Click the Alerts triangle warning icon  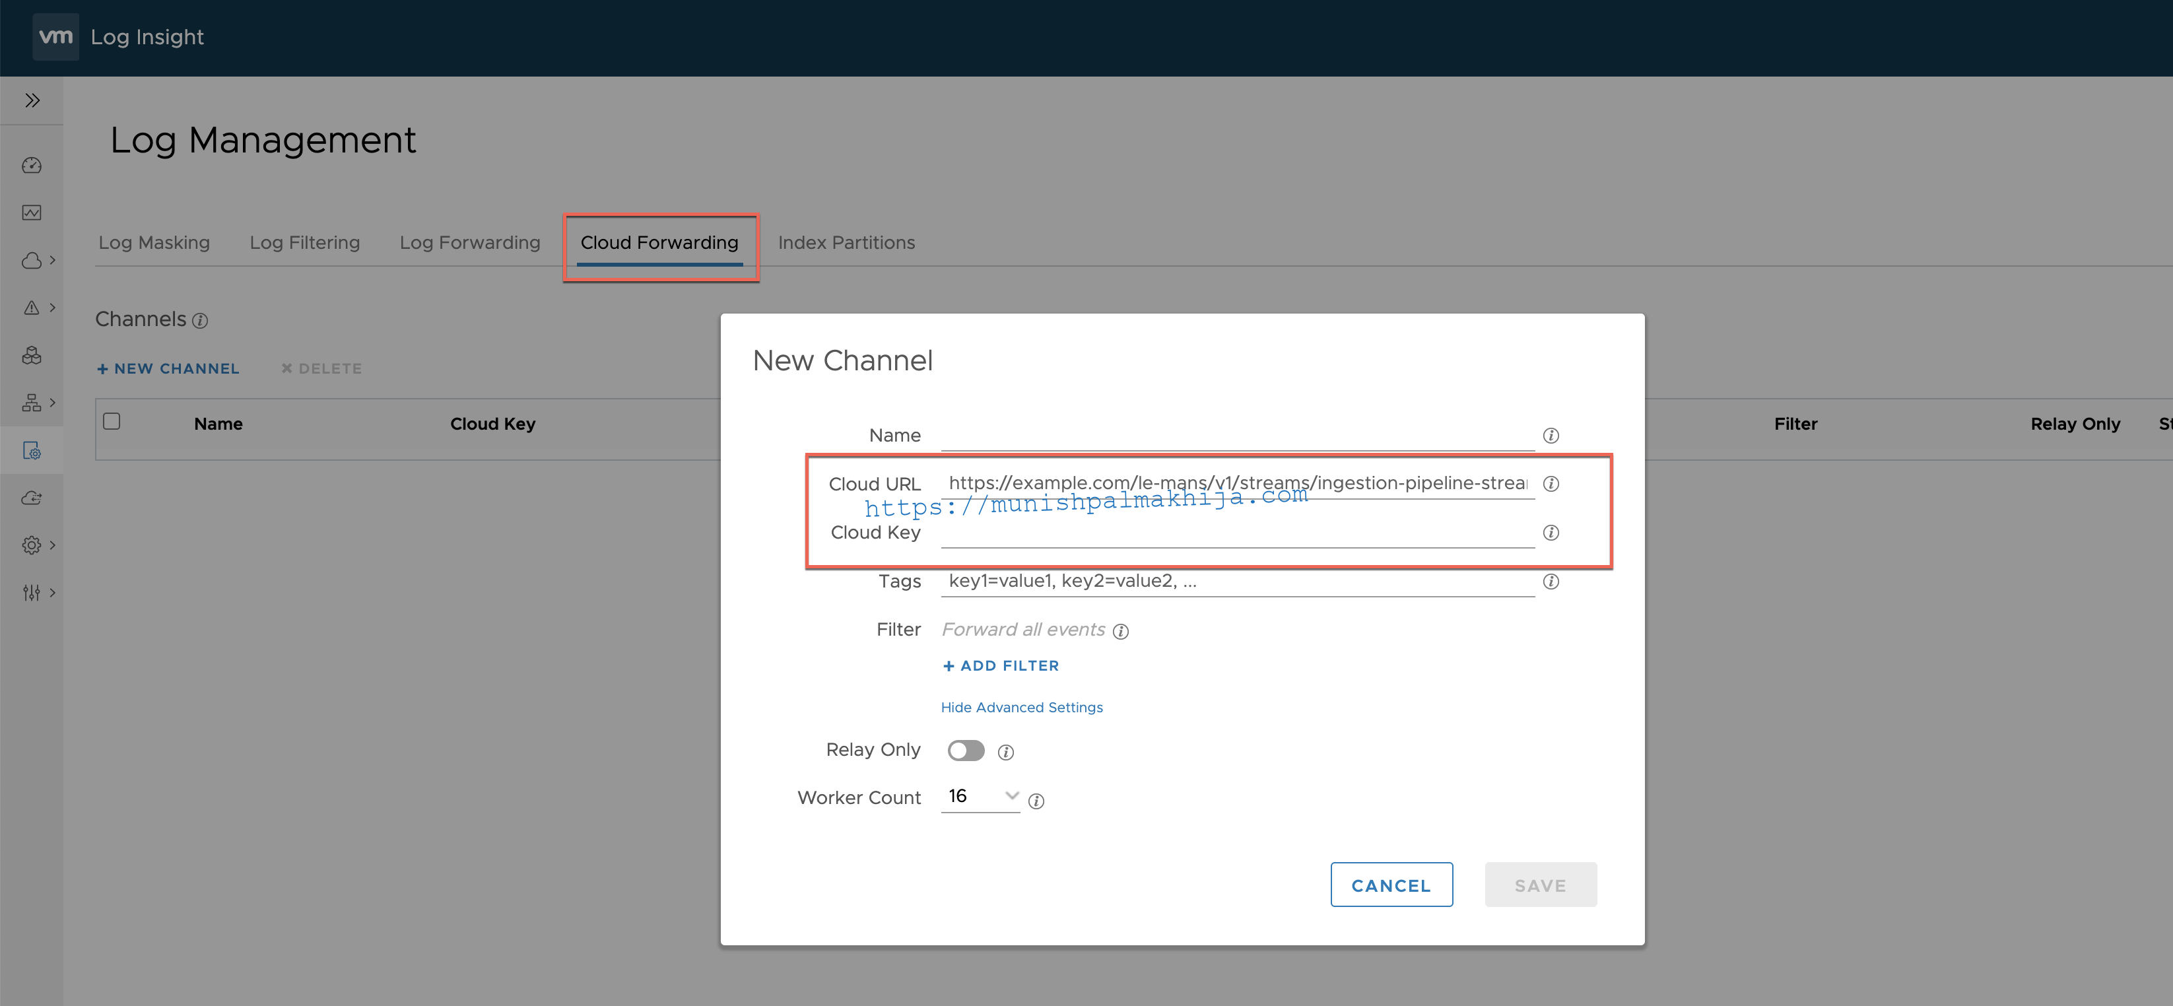(x=32, y=308)
